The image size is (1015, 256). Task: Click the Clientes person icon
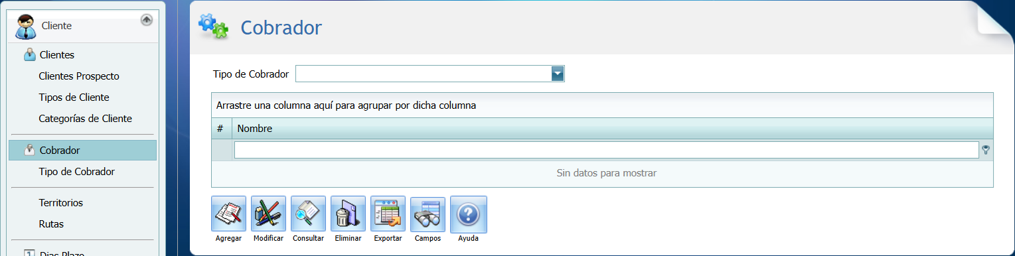click(30, 54)
